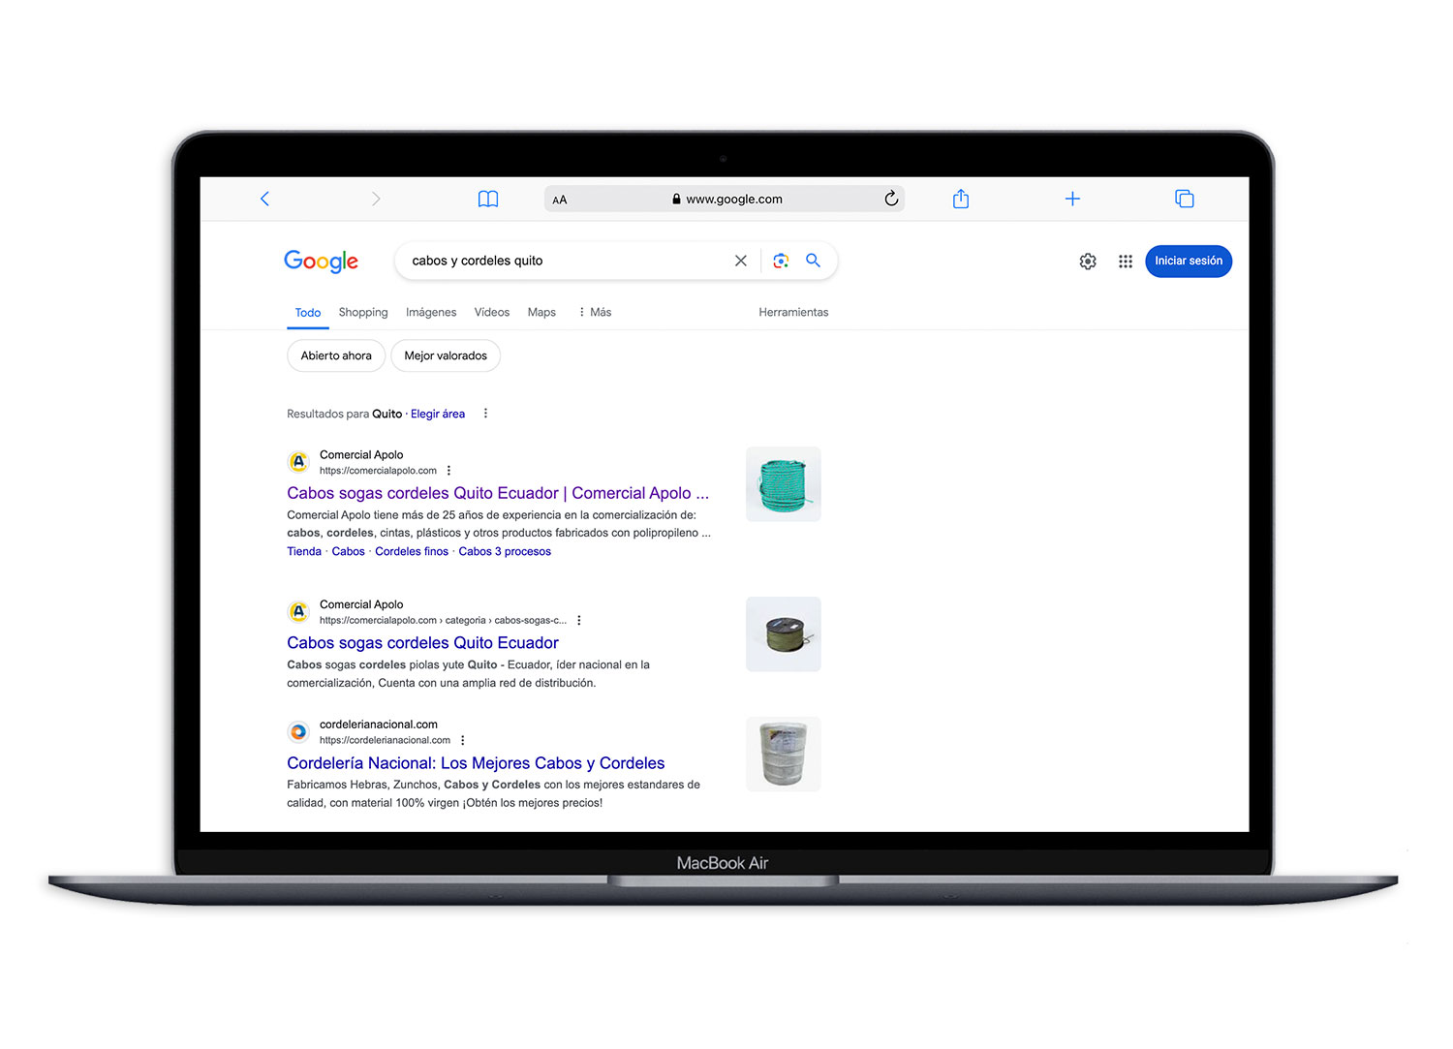
Task: Click the www.google.com address bar
Action: (x=725, y=199)
